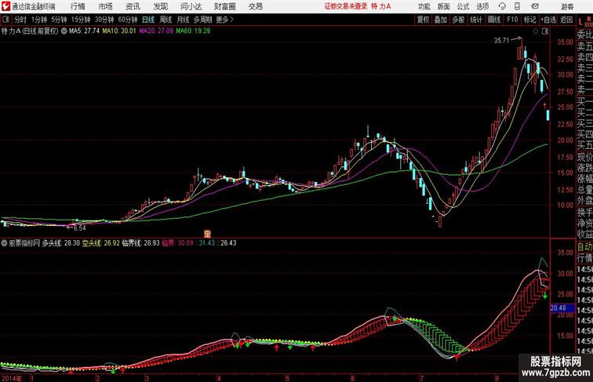Open the 多周期 multi-period view
Image resolution: width=593 pixels, height=382 pixels.
coord(202,20)
